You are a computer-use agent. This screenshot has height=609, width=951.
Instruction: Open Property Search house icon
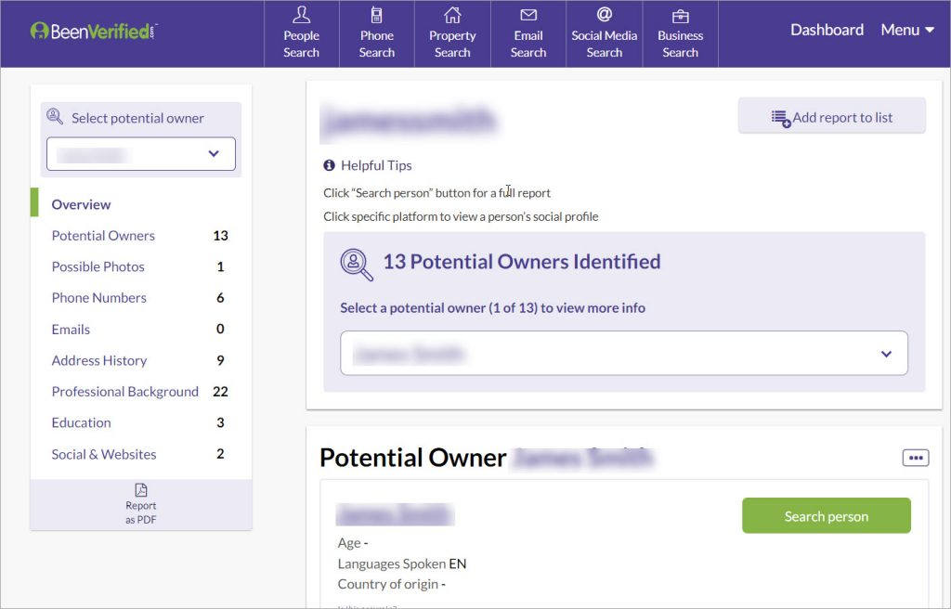pyautogui.click(x=452, y=15)
